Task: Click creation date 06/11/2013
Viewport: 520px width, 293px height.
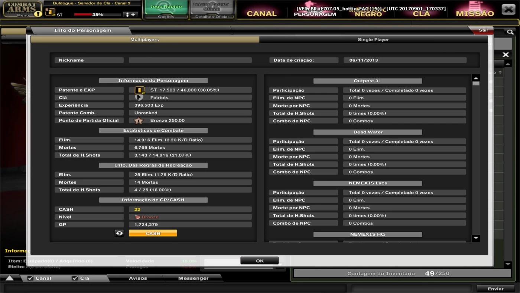Action: pyautogui.click(x=405, y=60)
